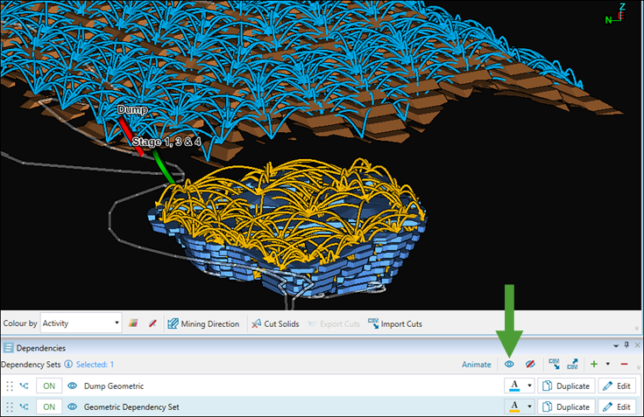Click the export CSV icon in Dependencies header
644x417 pixels.
pos(573,364)
